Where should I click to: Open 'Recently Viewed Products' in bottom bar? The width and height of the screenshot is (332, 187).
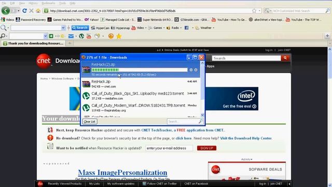pyautogui.click(x=64, y=184)
